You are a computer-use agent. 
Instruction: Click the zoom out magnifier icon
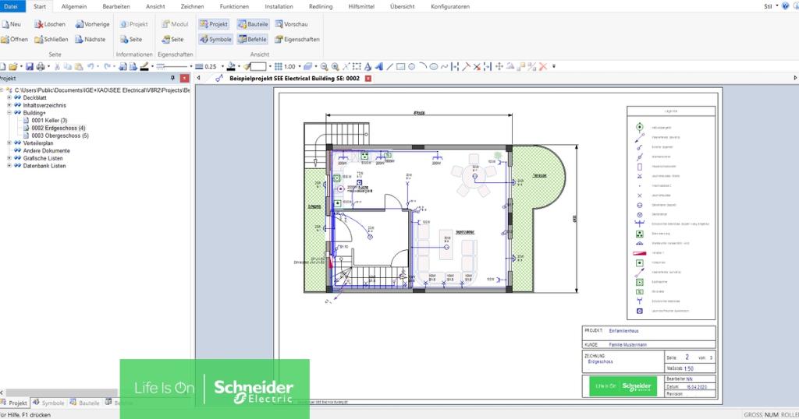coord(324,66)
